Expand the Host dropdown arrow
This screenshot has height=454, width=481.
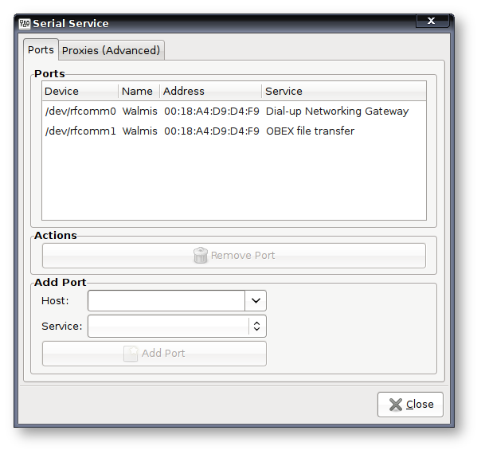[256, 300]
